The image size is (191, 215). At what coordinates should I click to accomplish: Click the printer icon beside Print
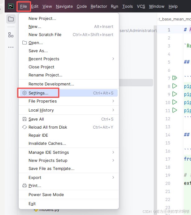point(25,185)
